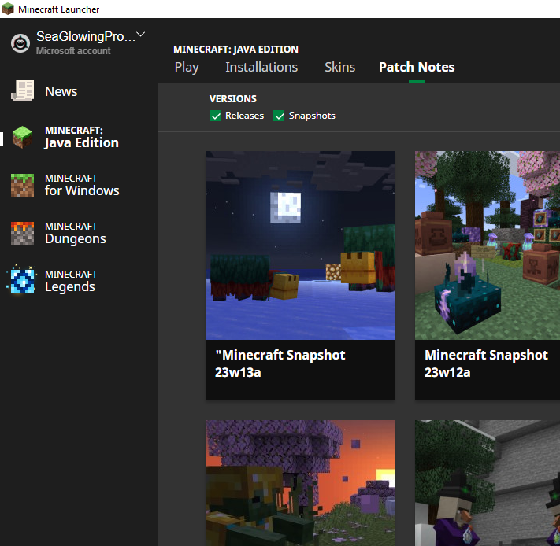Toggle the Snapshots checkbox
Screen dimensions: 560x546
click(x=279, y=116)
